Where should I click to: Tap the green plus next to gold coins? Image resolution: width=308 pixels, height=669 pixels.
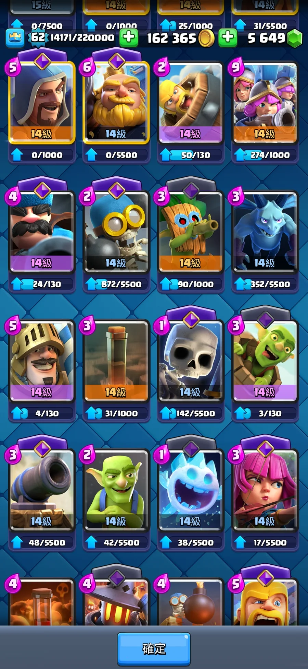tap(228, 37)
